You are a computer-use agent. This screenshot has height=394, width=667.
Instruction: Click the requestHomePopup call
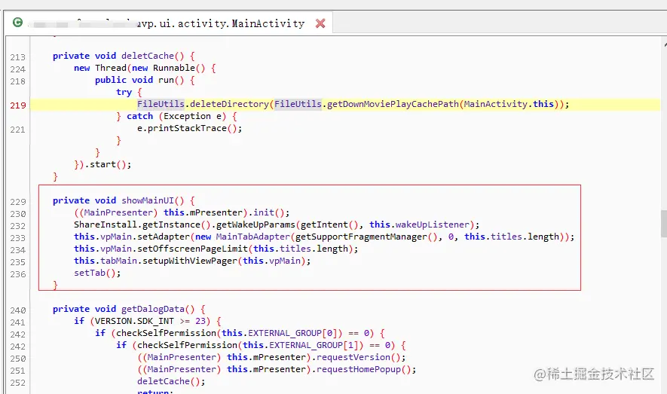359,369
